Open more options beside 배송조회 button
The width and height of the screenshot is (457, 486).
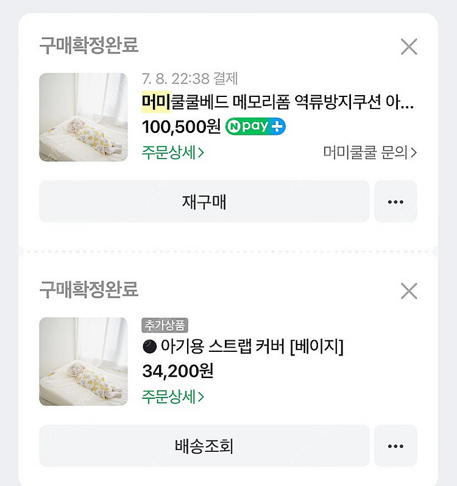point(395,446)
